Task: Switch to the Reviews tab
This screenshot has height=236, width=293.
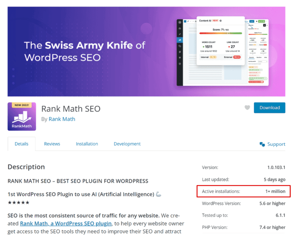Action: [52, 144]
